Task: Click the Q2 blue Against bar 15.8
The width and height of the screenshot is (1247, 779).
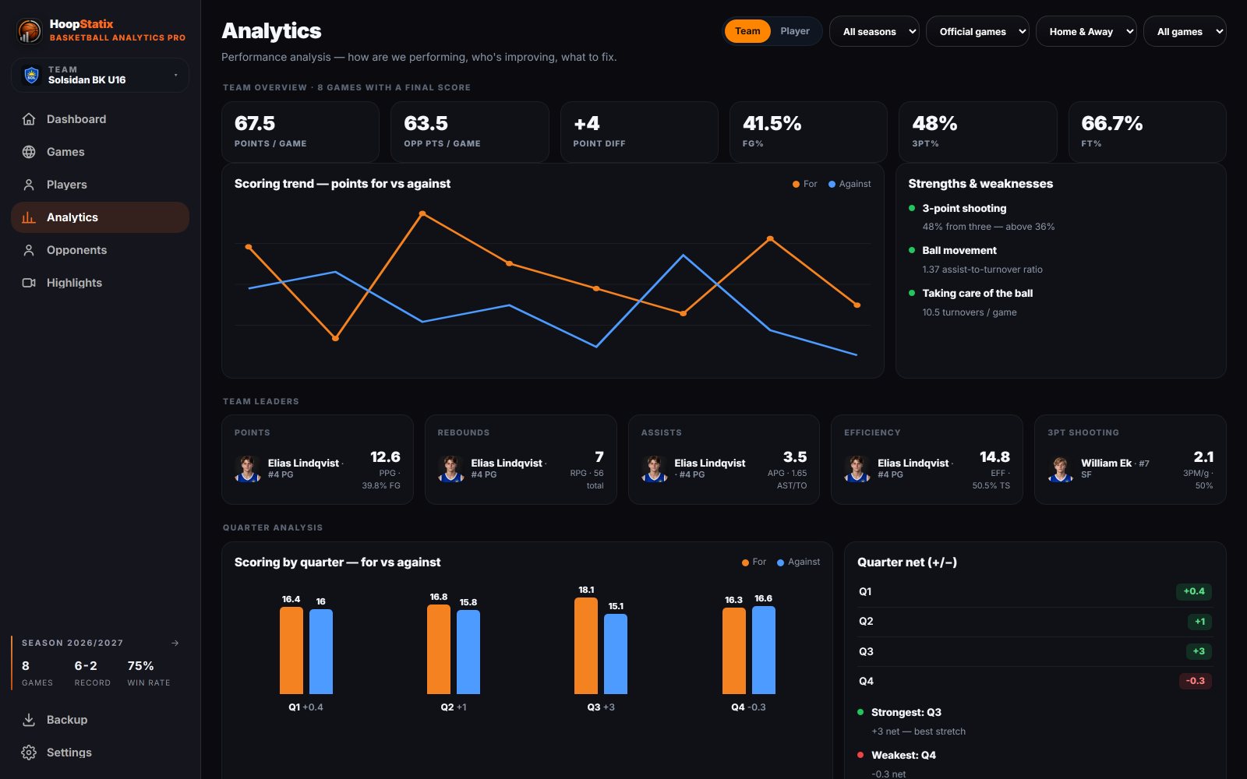Action: click(468, 652)
